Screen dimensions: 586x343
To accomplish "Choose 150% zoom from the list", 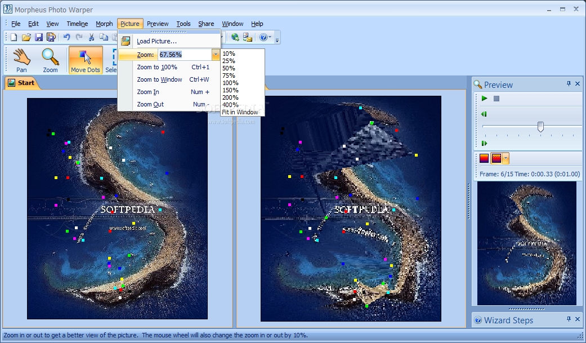I will point(230,90).
